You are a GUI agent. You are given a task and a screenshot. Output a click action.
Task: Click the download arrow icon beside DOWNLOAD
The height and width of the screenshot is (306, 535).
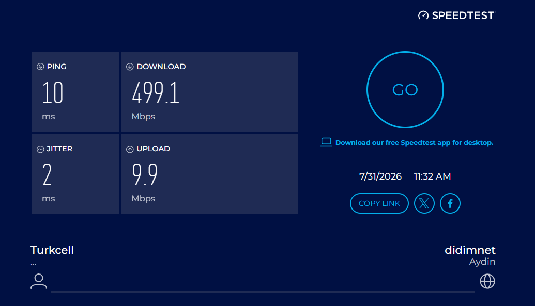[130, 67]
